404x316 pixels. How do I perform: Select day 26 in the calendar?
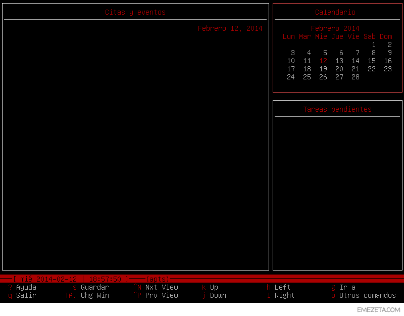click(323, 77)
